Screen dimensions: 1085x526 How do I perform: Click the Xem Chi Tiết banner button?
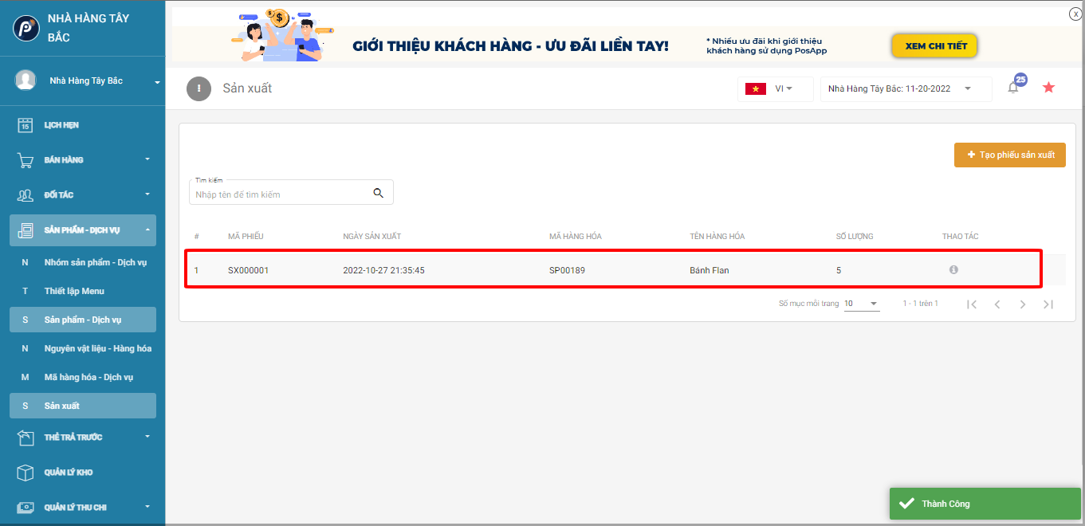pyautogui.click(x=934, y=46)
